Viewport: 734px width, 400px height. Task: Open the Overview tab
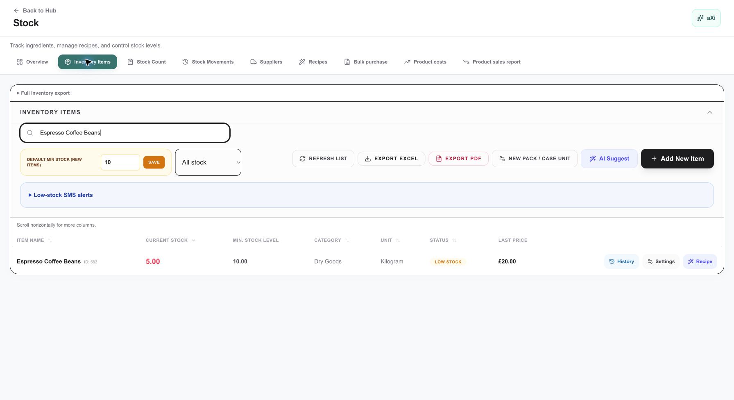pos(32,62)
